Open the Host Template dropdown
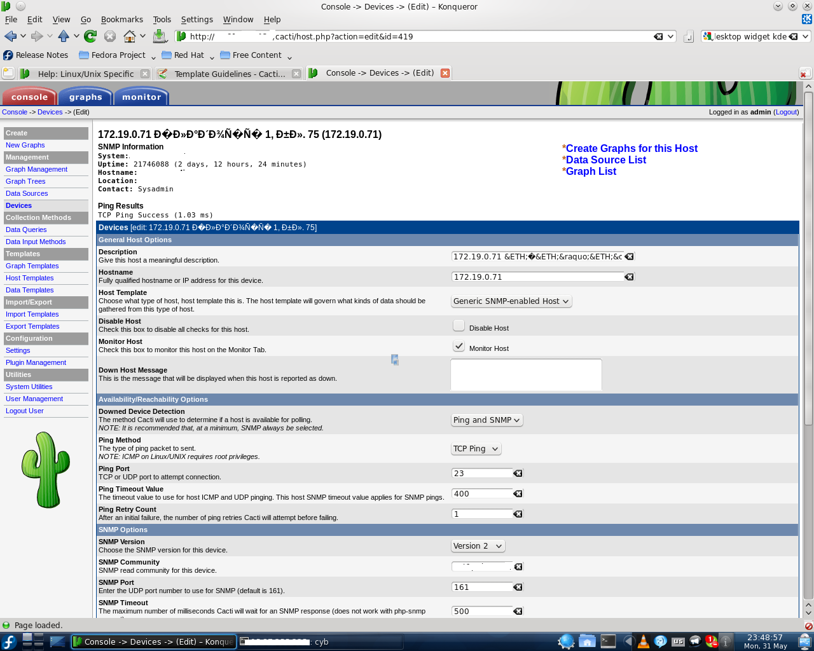Screen dimensions: 814x651 pyautogui.click(x=511, y=301)
